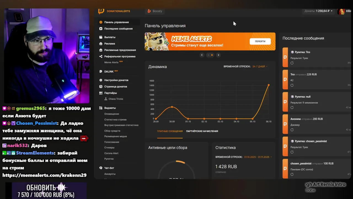Open statistics date range 01.10.2025 dropdown
This screenshot has height=199, width=353.
pos(258,157)
